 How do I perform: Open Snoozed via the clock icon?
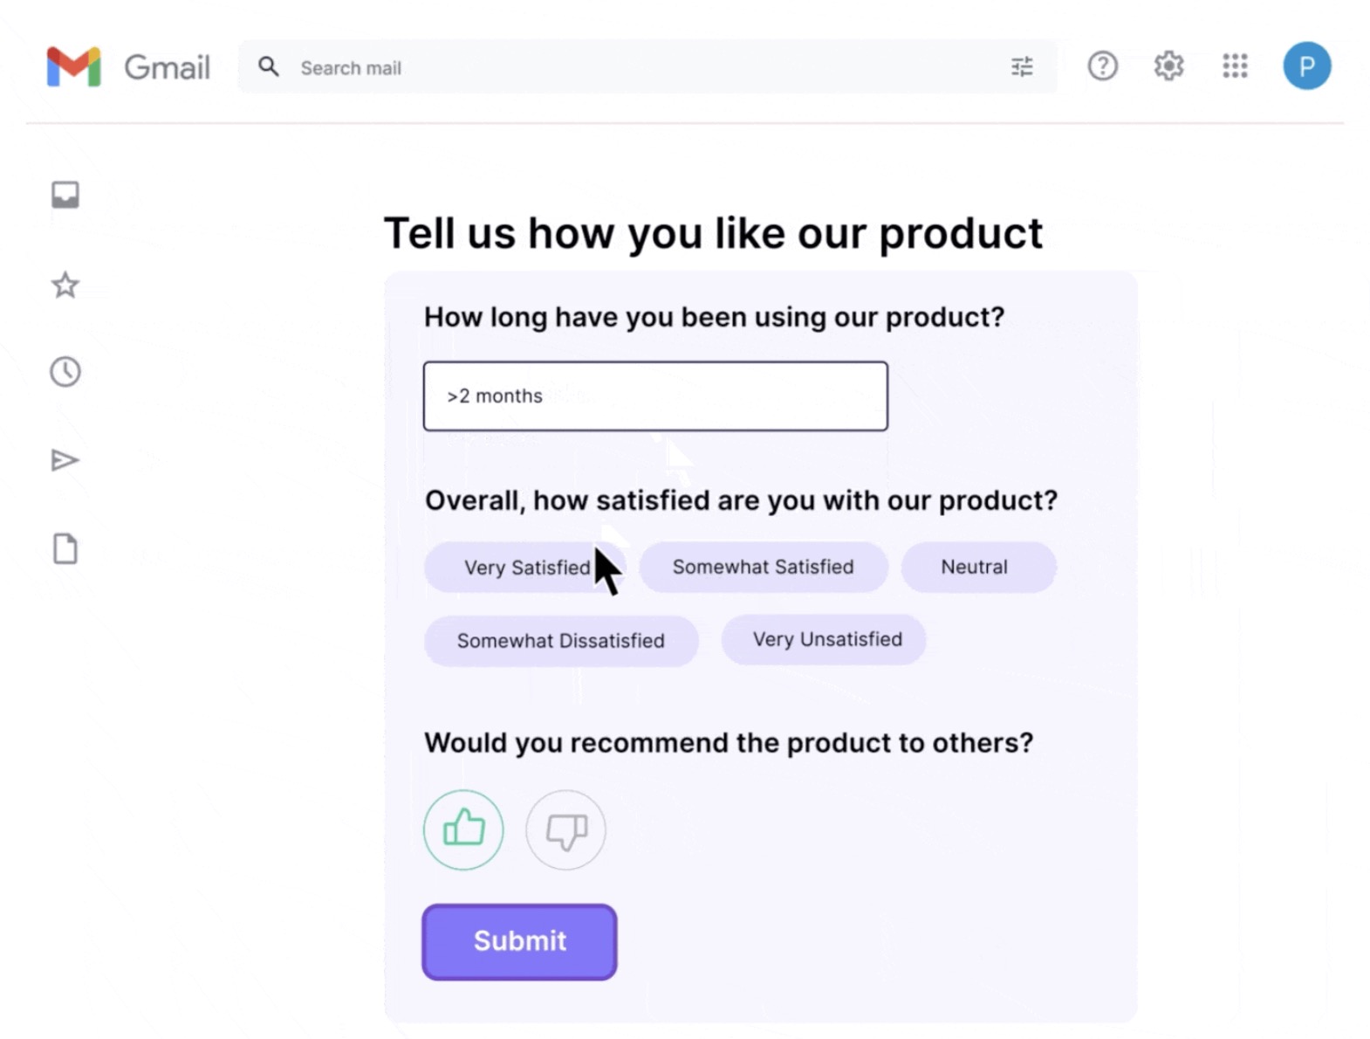65,372
